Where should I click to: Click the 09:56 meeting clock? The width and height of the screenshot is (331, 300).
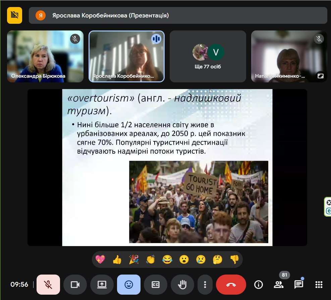point(19,284)
